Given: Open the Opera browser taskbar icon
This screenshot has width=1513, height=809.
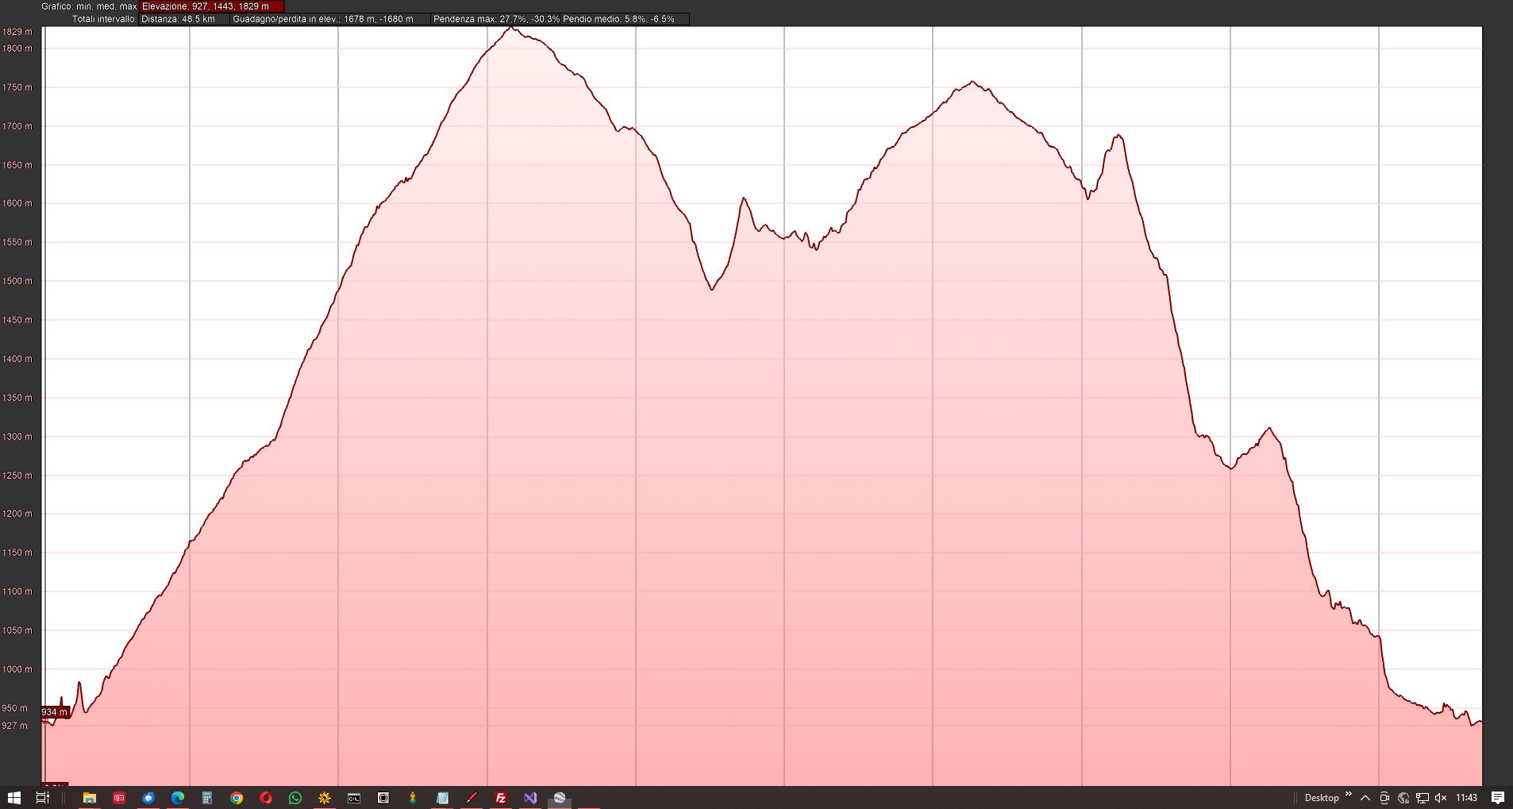Looking at the screenshot, I should tap(266, 798).
